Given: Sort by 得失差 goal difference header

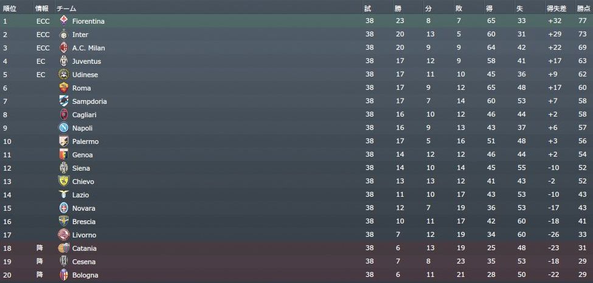Looking at the screenshot, I should tap(557, 9).
